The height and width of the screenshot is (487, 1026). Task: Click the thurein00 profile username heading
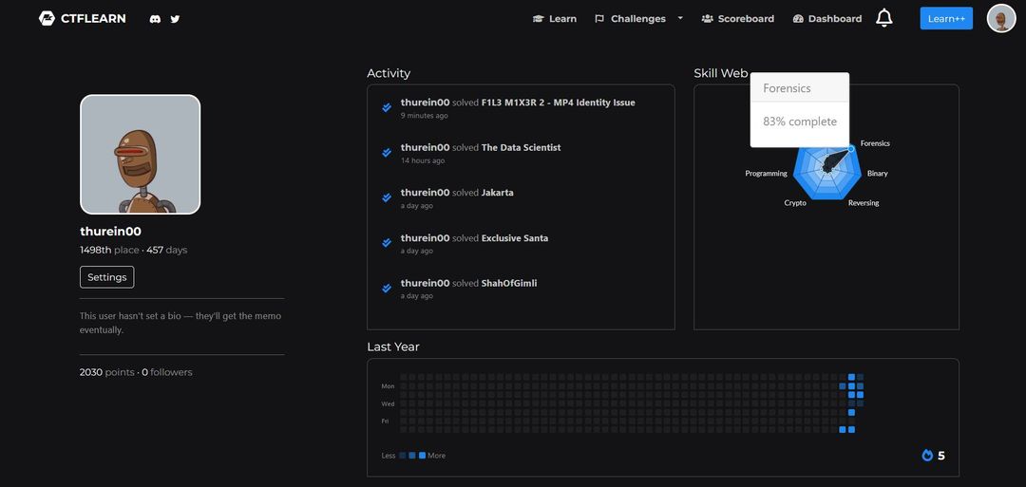[110, 232]
